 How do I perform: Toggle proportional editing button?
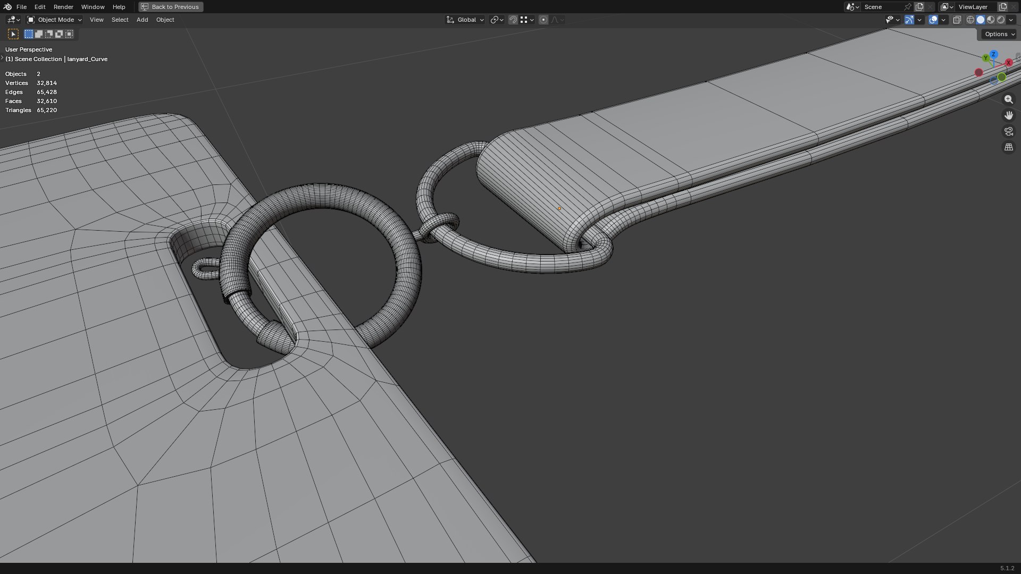543,20
